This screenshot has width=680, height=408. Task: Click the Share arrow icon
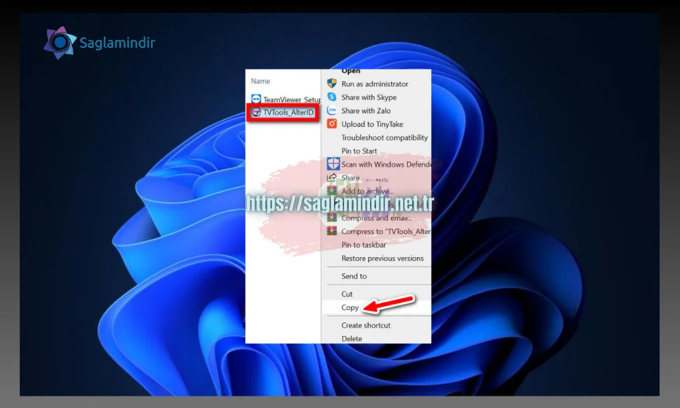point(332,177)
